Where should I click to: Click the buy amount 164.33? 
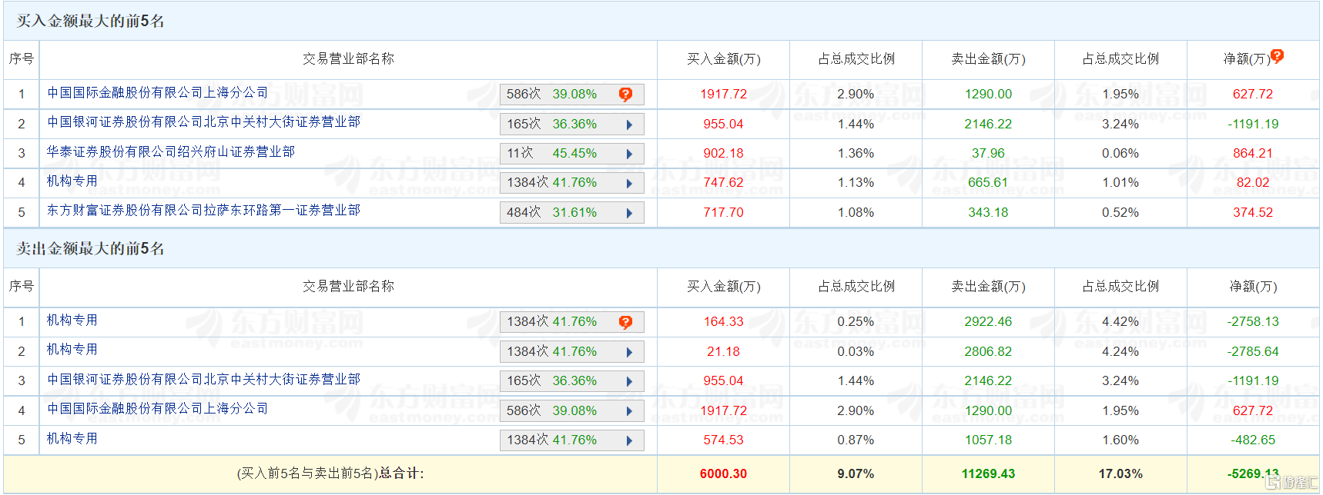coord(723,321)
